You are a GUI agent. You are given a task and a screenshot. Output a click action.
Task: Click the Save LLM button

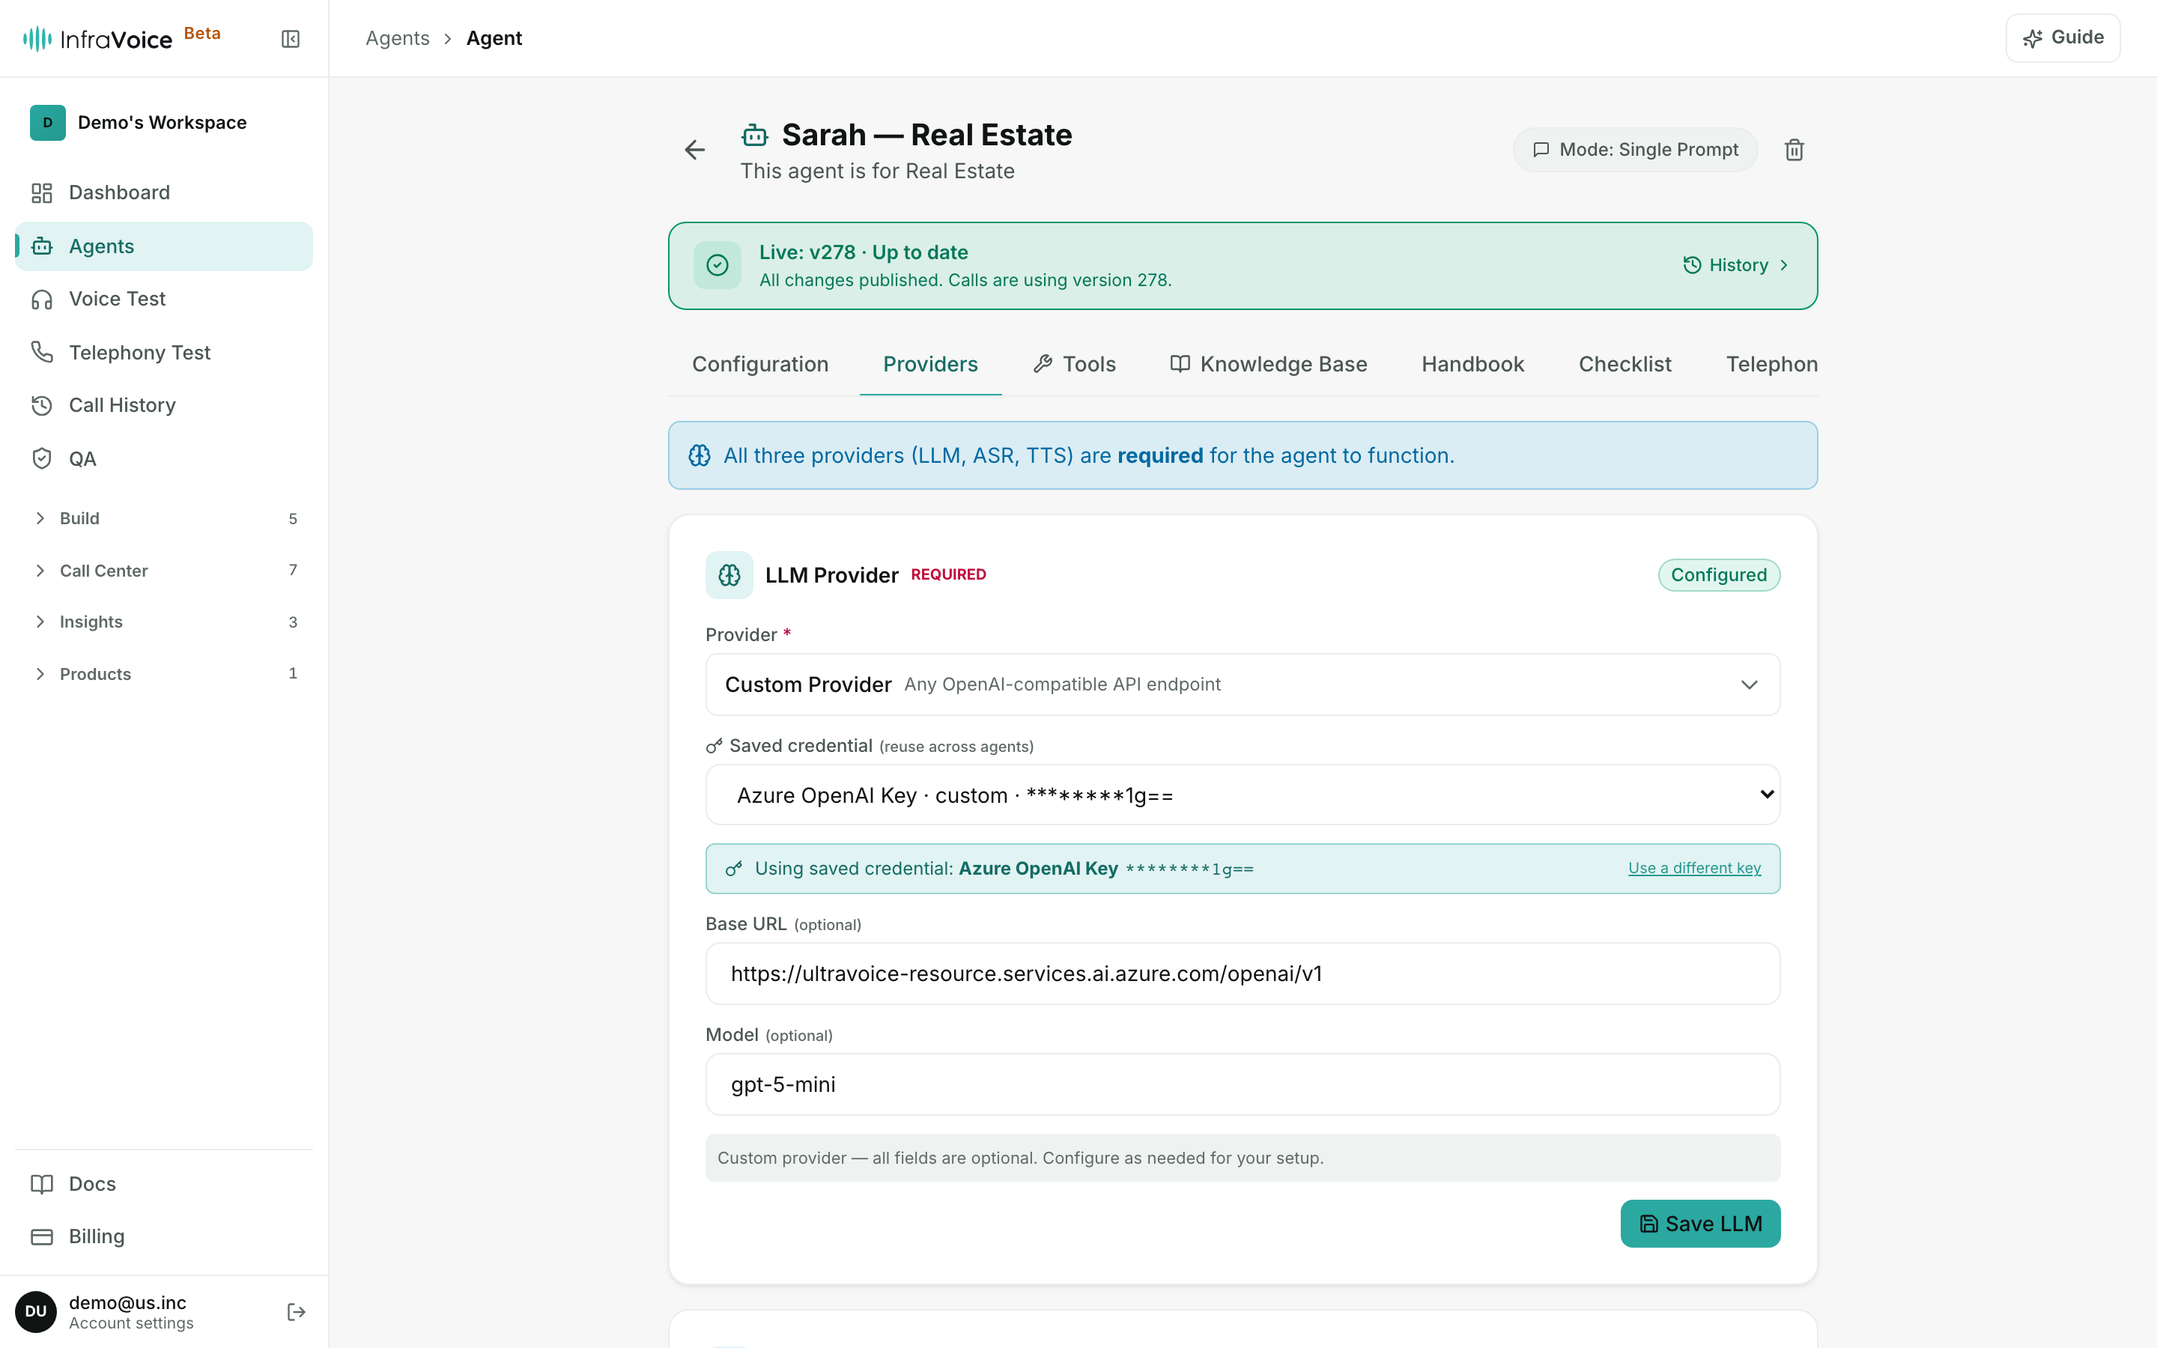point(1699,1223)
